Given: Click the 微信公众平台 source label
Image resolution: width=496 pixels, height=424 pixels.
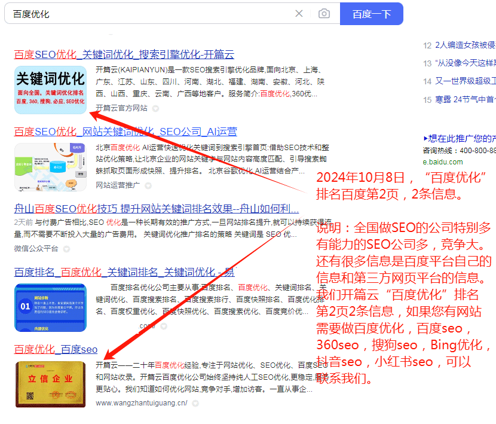Looking at the screenshot, I should (x=36, y=249).
